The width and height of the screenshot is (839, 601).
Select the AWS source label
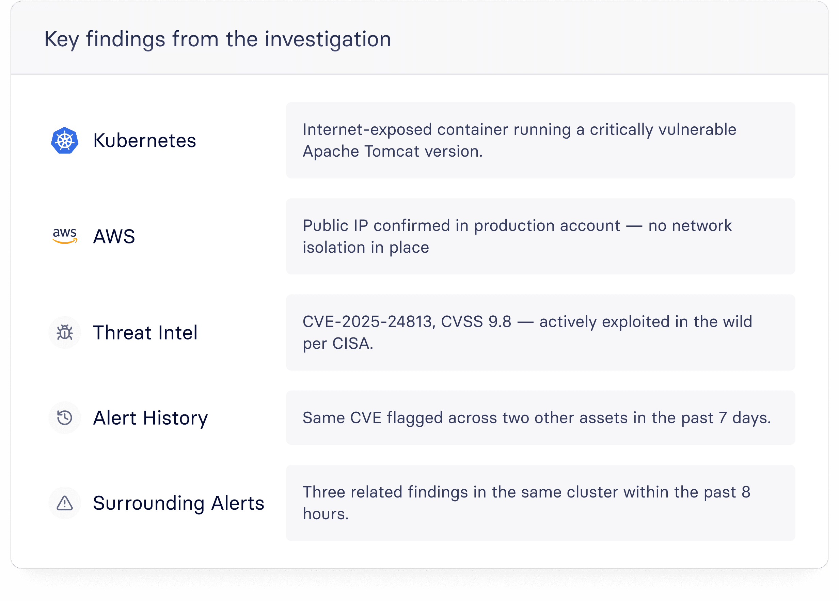click(114, 236)
